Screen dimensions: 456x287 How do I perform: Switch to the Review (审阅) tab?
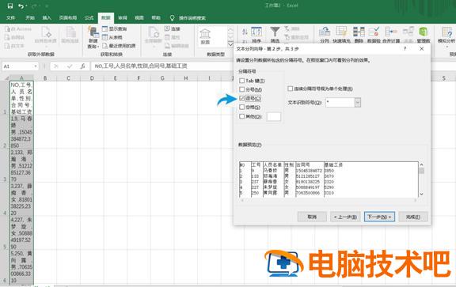point(123,18)
